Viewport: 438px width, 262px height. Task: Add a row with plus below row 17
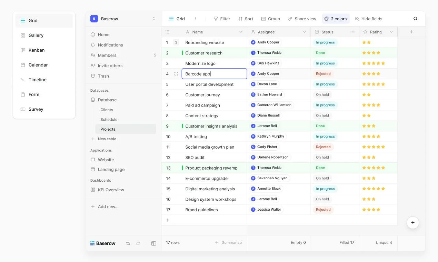168,220
